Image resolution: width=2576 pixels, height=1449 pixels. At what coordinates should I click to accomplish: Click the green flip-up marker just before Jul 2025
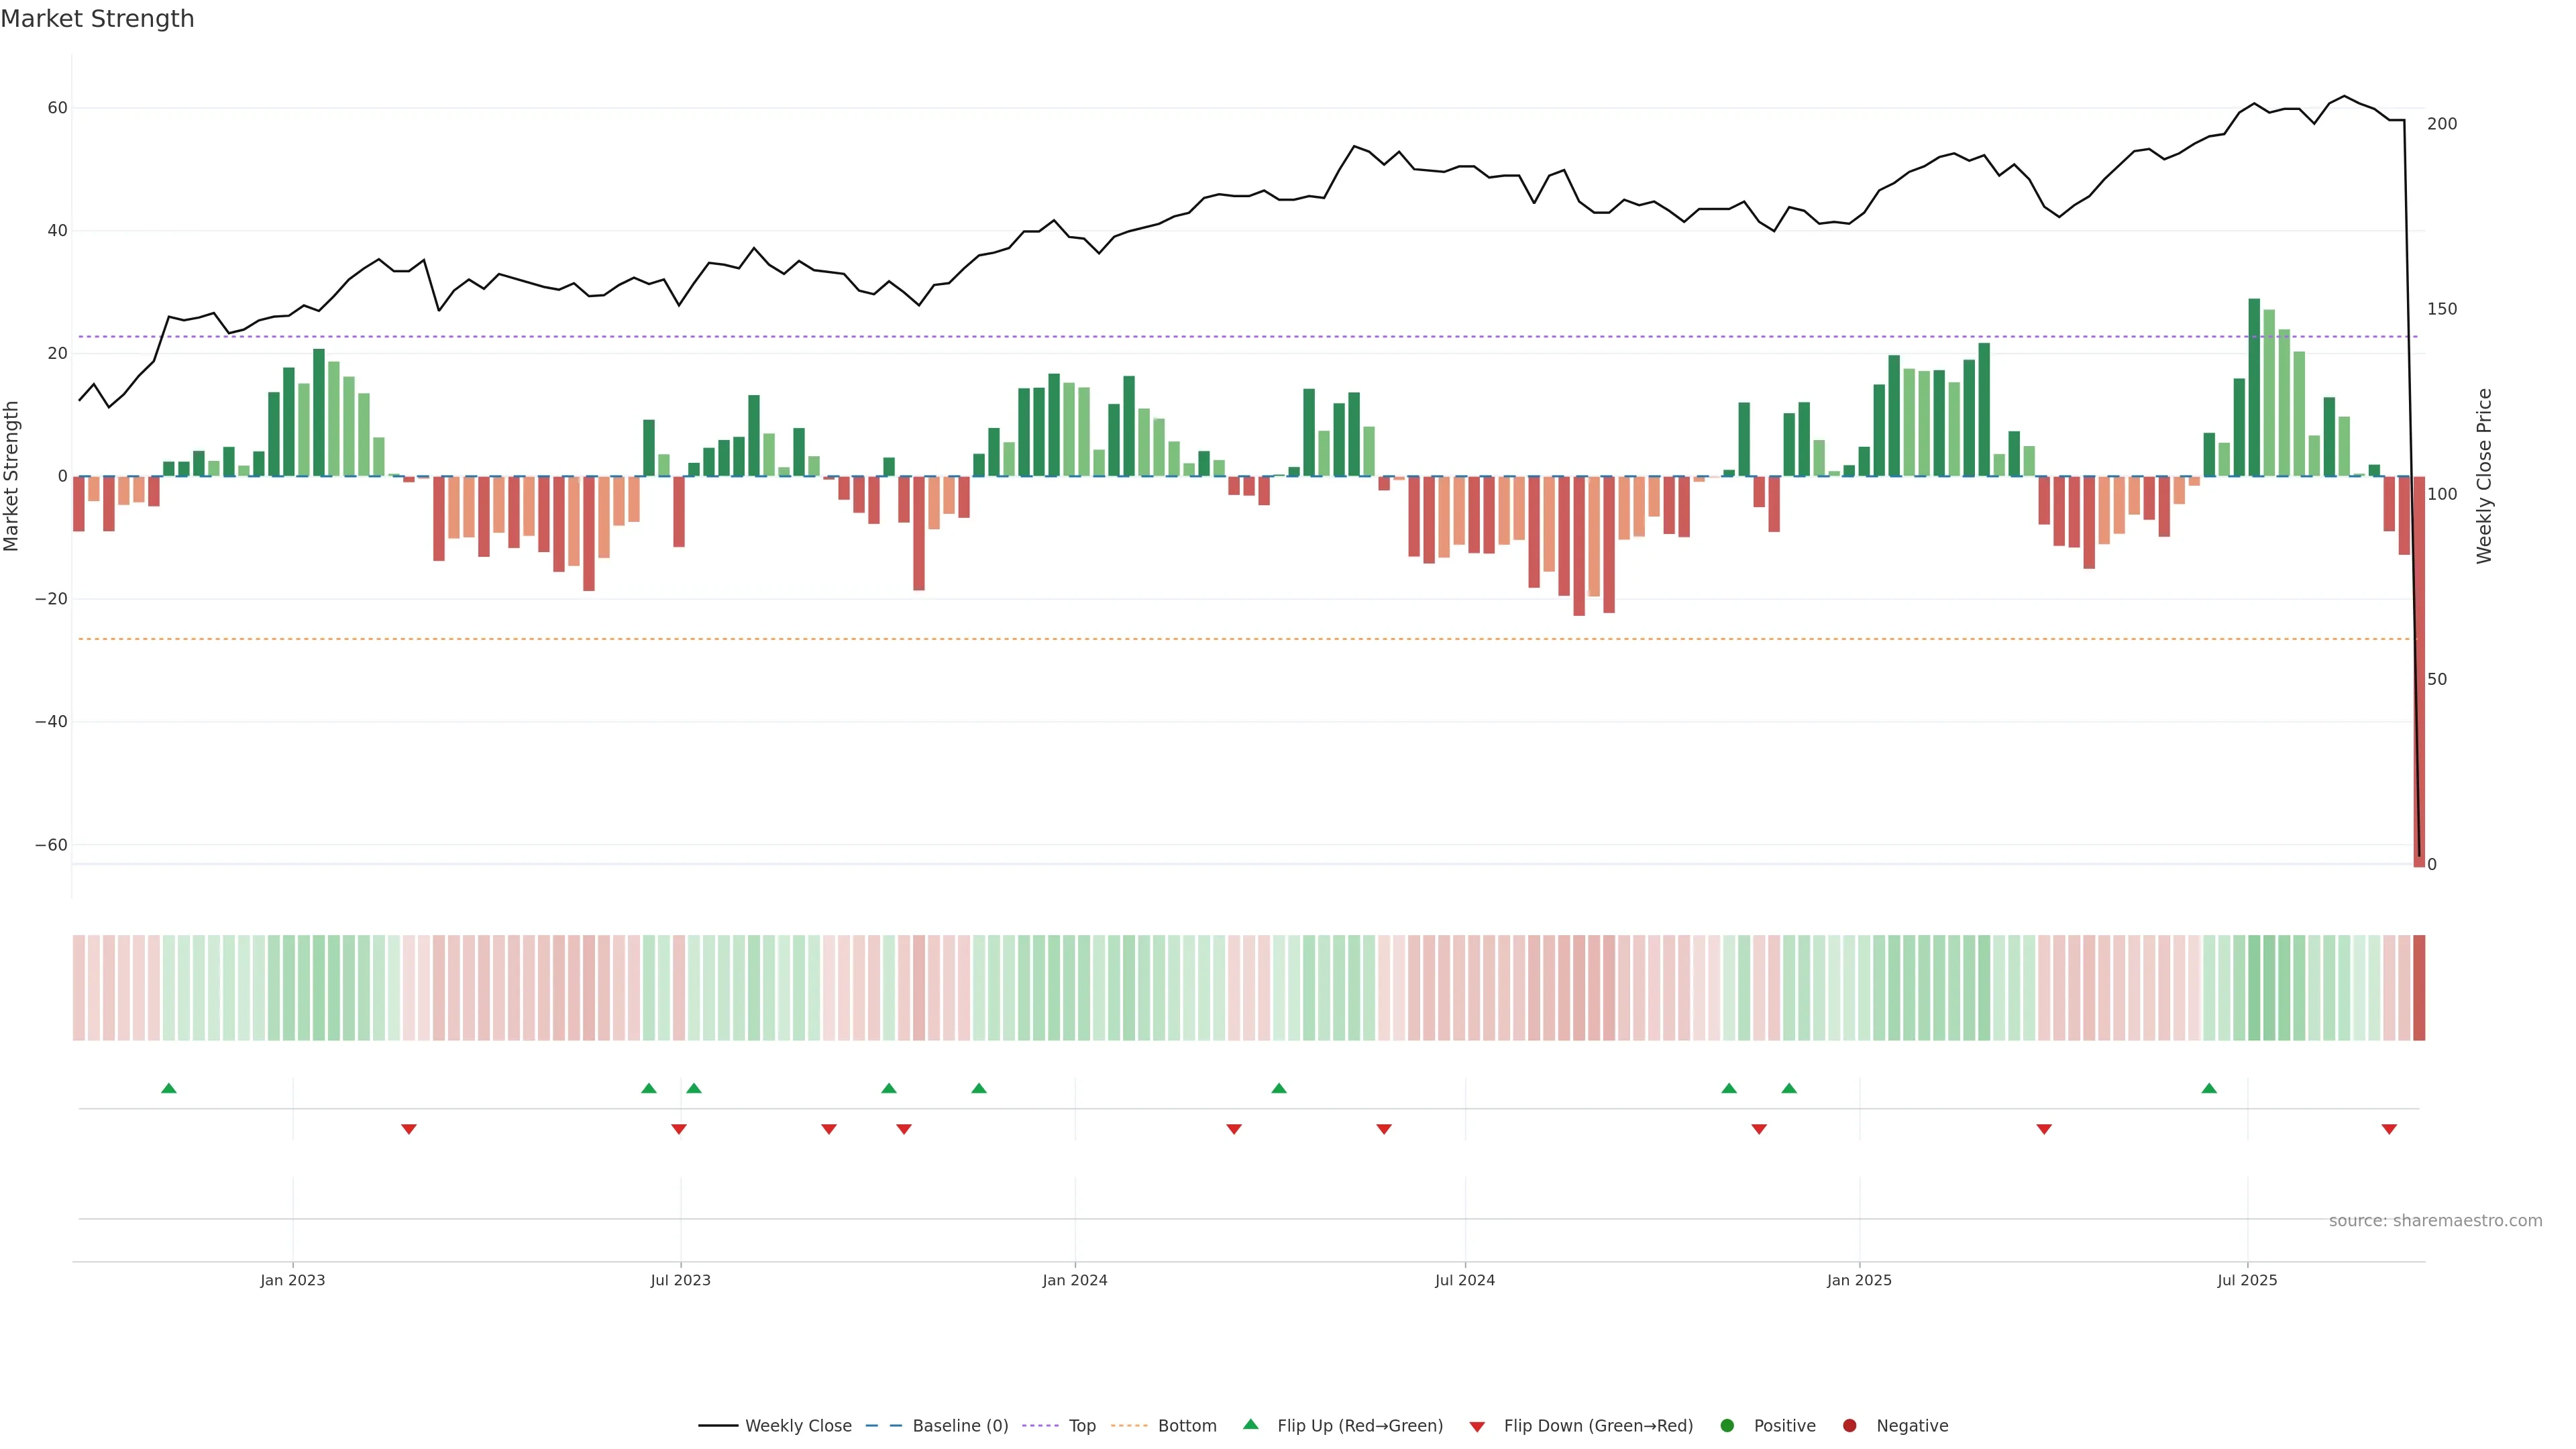tap(2209, 1088)
